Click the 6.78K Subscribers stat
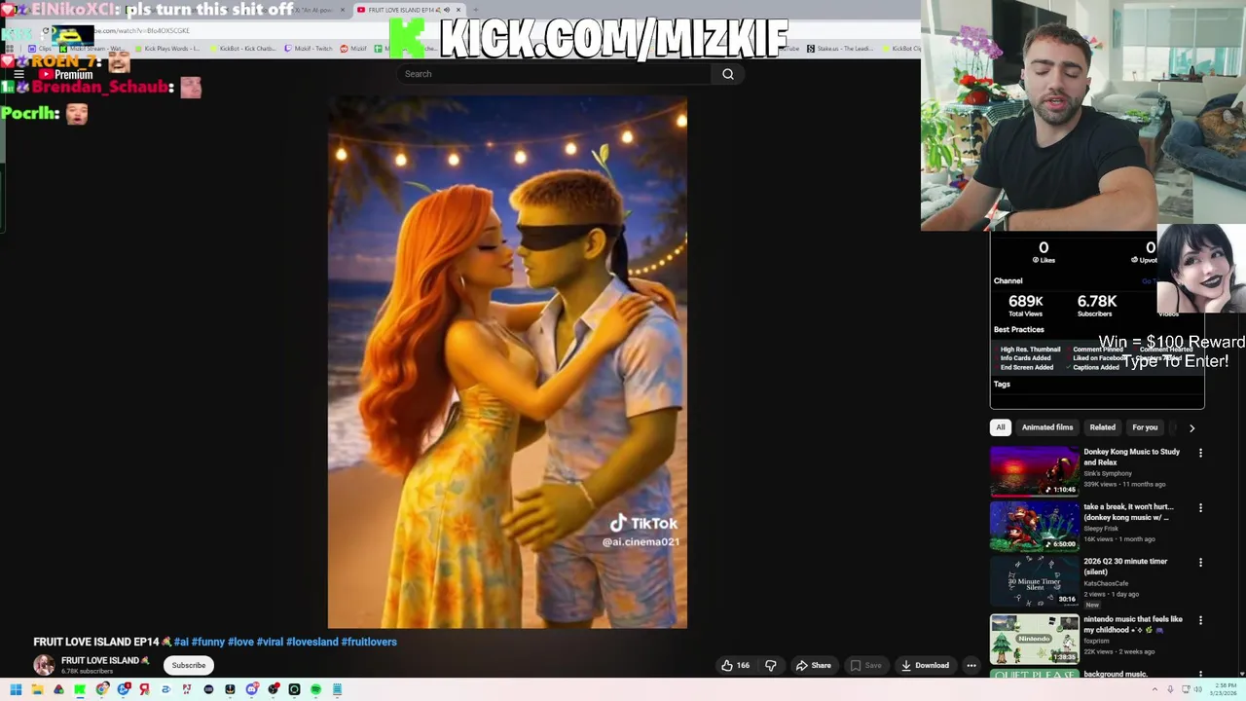 pos(1096,306)
